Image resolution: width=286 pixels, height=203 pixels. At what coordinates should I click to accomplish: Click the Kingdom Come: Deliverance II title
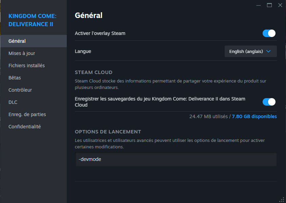33,20
